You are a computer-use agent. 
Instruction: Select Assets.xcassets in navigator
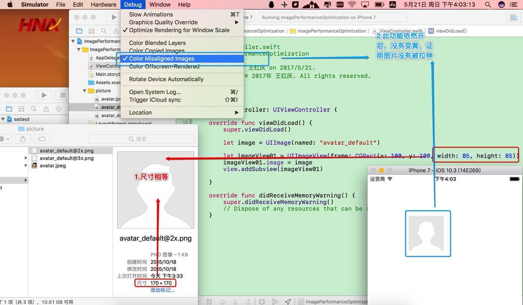pyautogui.click(x=104, y=83)
